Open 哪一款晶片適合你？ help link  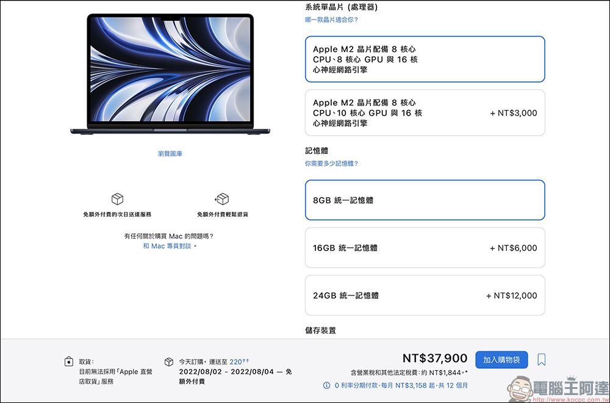(331, 20)
